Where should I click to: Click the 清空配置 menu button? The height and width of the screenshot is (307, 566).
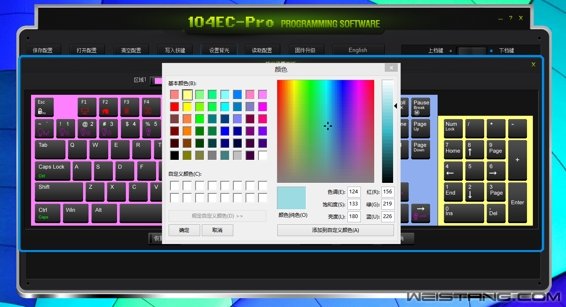point(131,50)
